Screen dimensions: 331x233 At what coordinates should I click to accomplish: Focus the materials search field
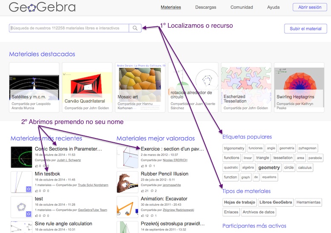coord(69,28)
